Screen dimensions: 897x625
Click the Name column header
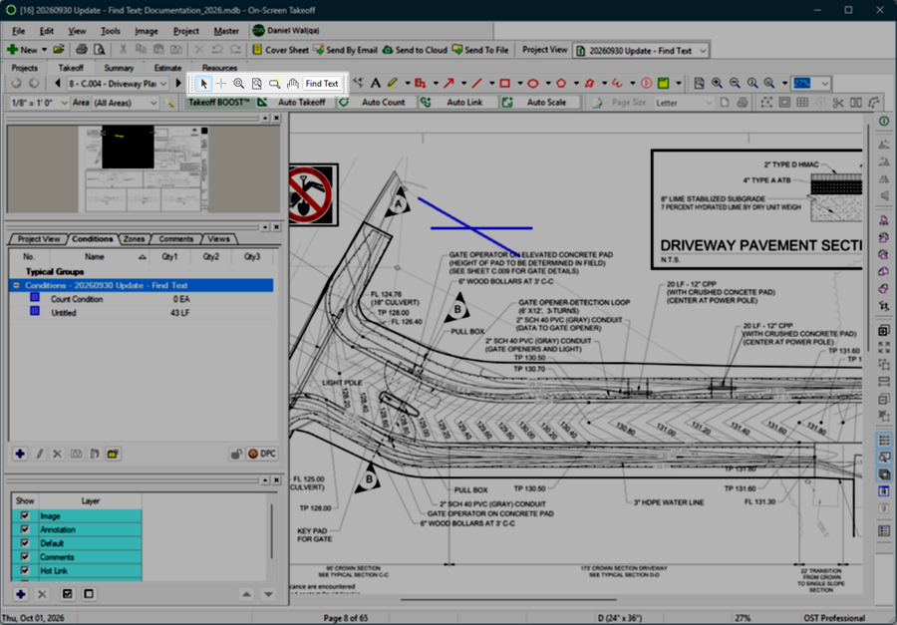[x=95, y=256]
